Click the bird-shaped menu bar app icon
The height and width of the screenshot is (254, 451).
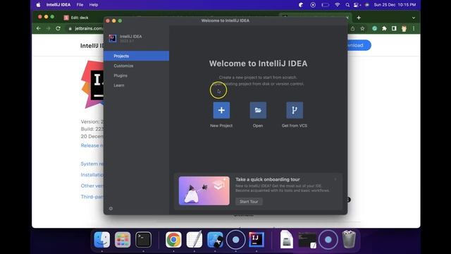point(301,5)
